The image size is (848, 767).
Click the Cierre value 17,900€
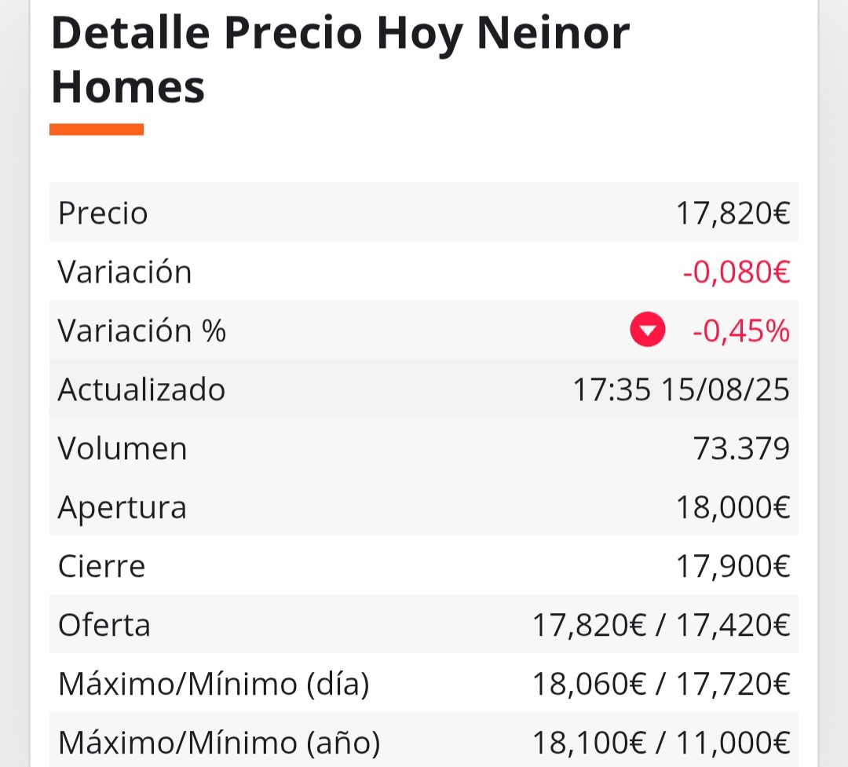pyautogui.click(x=733, y=566)
